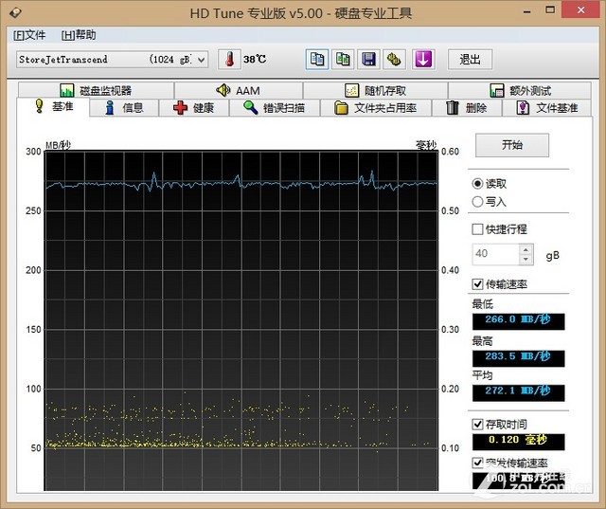Enable the 快捷行程 checkbox
Screen dimensions: 606x509
(x=477, y=229)
